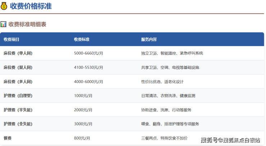Click the 性价比优选，适老化设计 description cell
Image resolution: width=266 pixels, height=146 pixels.
162,82
